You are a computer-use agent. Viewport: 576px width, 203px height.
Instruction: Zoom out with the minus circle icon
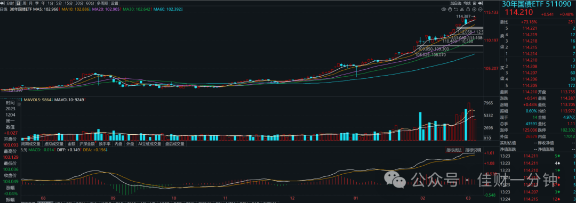coord(480,9)
